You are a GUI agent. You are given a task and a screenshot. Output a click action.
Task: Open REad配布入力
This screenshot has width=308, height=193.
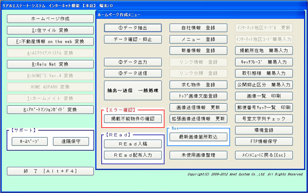pos(133,155)
